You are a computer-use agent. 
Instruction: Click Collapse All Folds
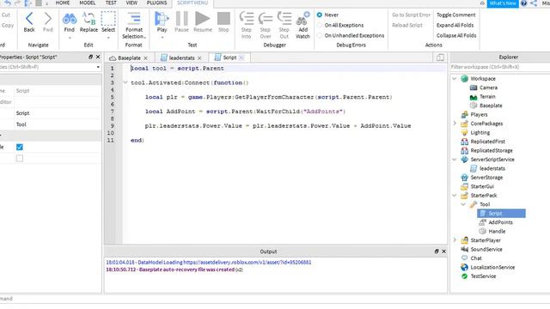(456, 35)
